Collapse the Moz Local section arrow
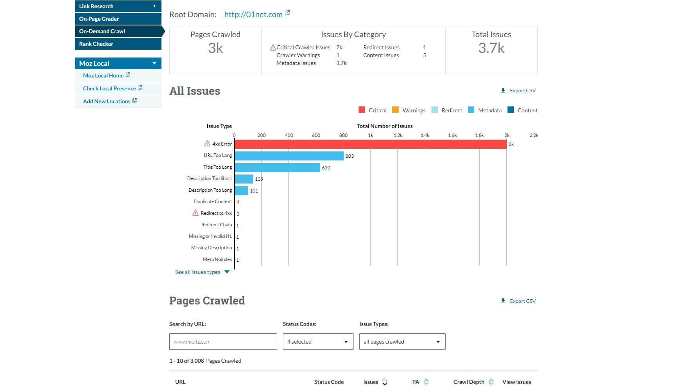 [154, 63]
